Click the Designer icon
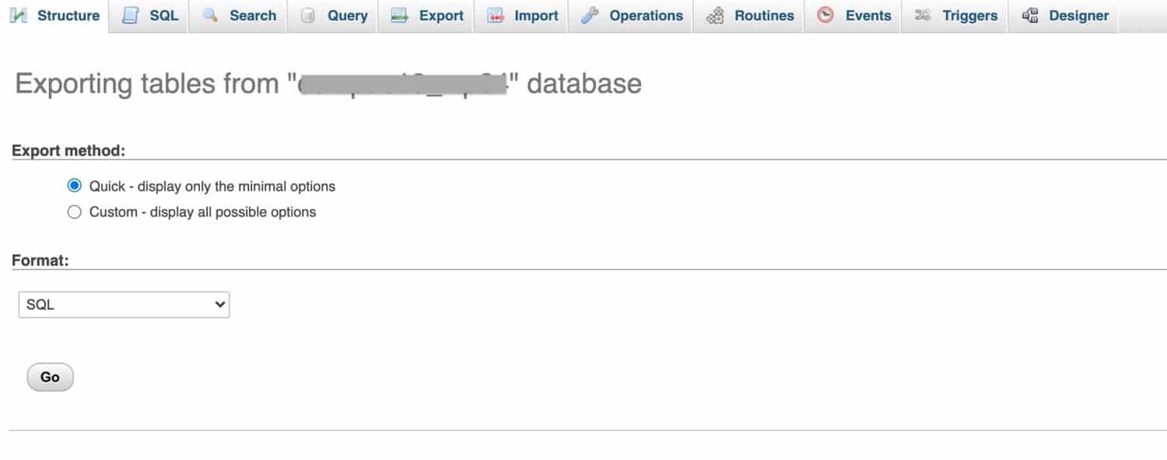 tap(1029, 15)
